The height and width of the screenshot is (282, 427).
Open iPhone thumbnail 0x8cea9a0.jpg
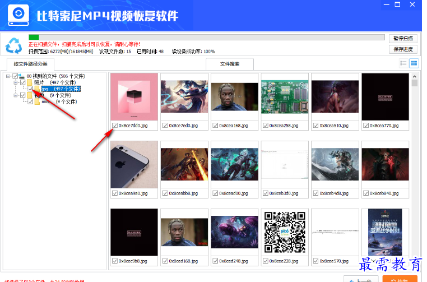click(x=134, y=165)
